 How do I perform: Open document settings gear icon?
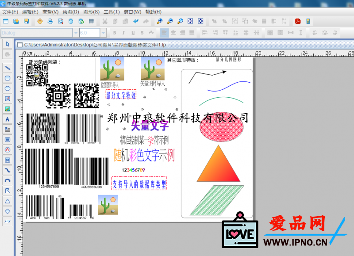point(40,21)
